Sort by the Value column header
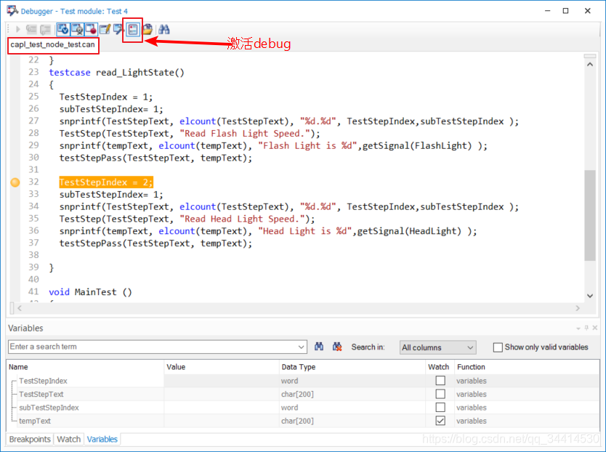Screen dimensions: 606x452 tap(222, 367)
